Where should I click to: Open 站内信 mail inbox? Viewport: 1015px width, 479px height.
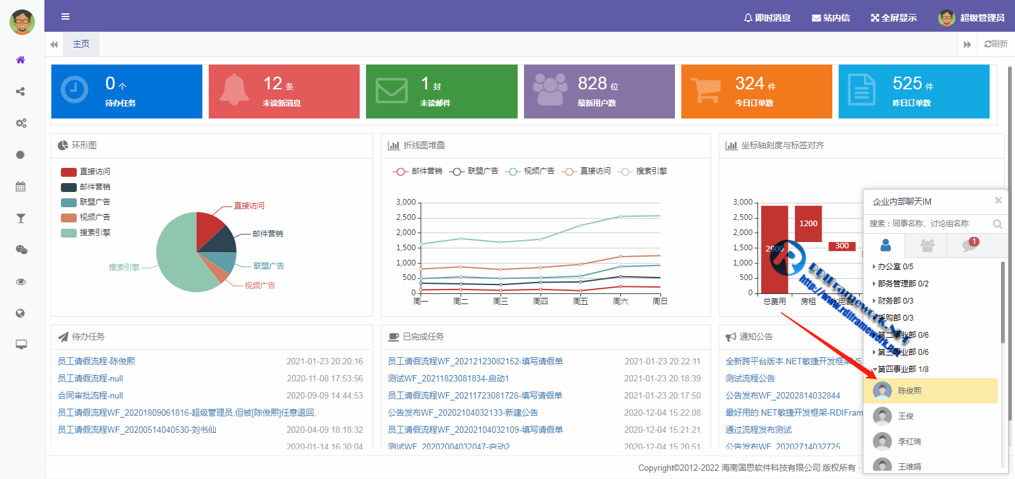tap(831, 18)
